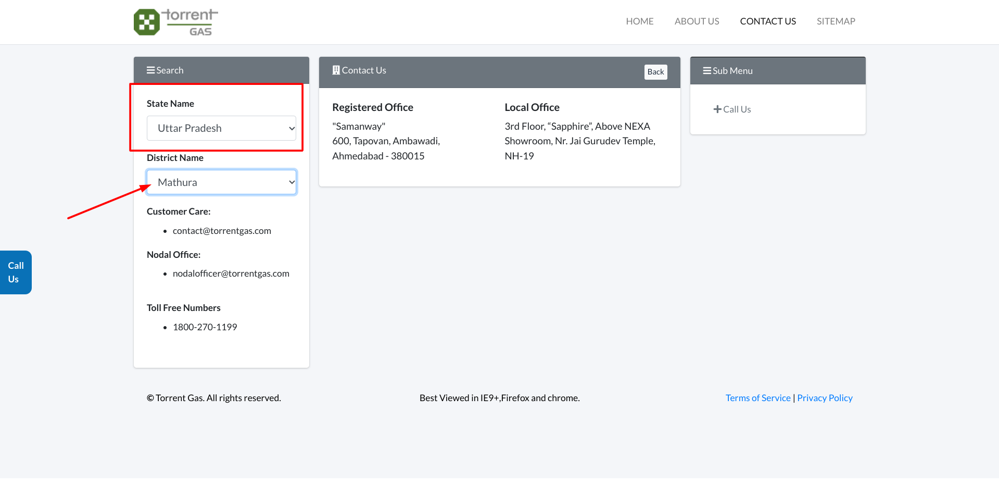
Task: Open the ABOUT US page
Action: pyautogui.click(x=697, y=21)
